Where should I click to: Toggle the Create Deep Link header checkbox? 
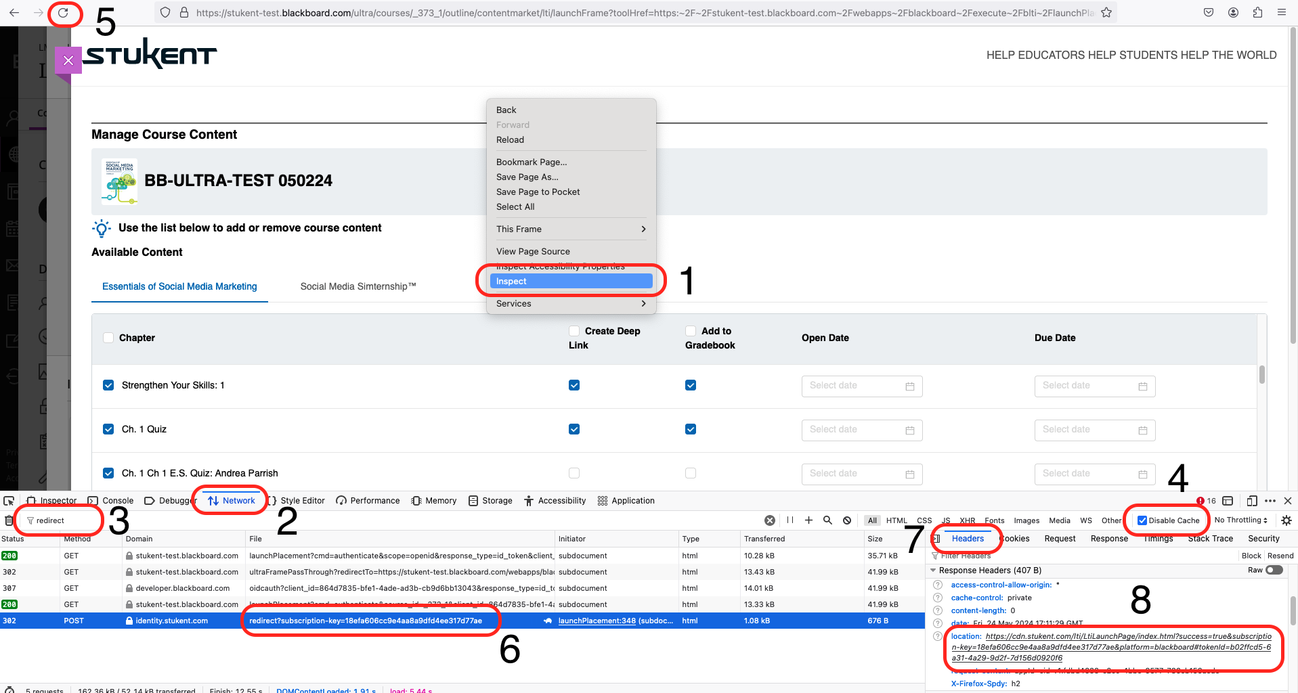coord(574,331)
